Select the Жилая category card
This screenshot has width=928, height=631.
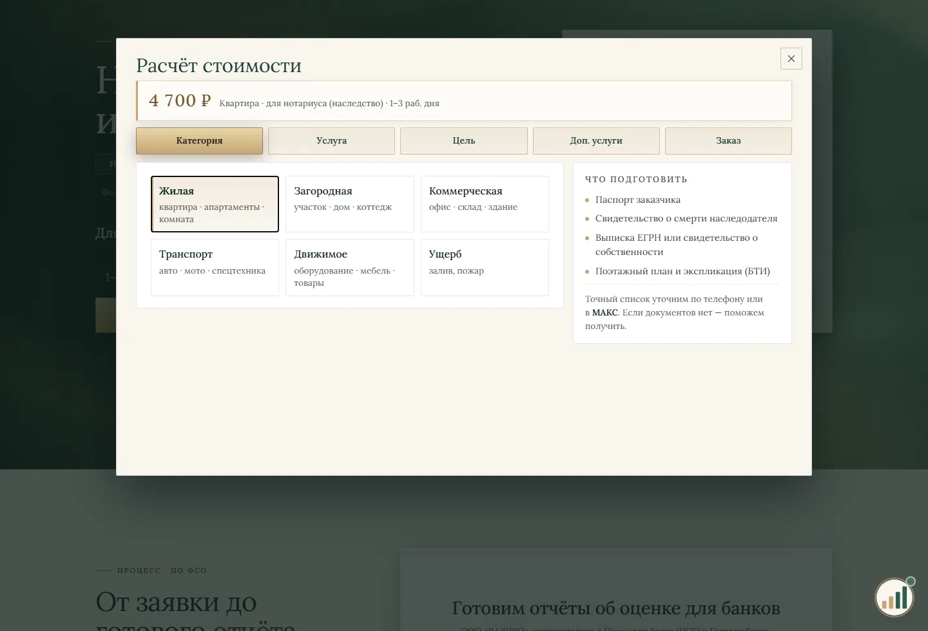[x=215, y=204]
